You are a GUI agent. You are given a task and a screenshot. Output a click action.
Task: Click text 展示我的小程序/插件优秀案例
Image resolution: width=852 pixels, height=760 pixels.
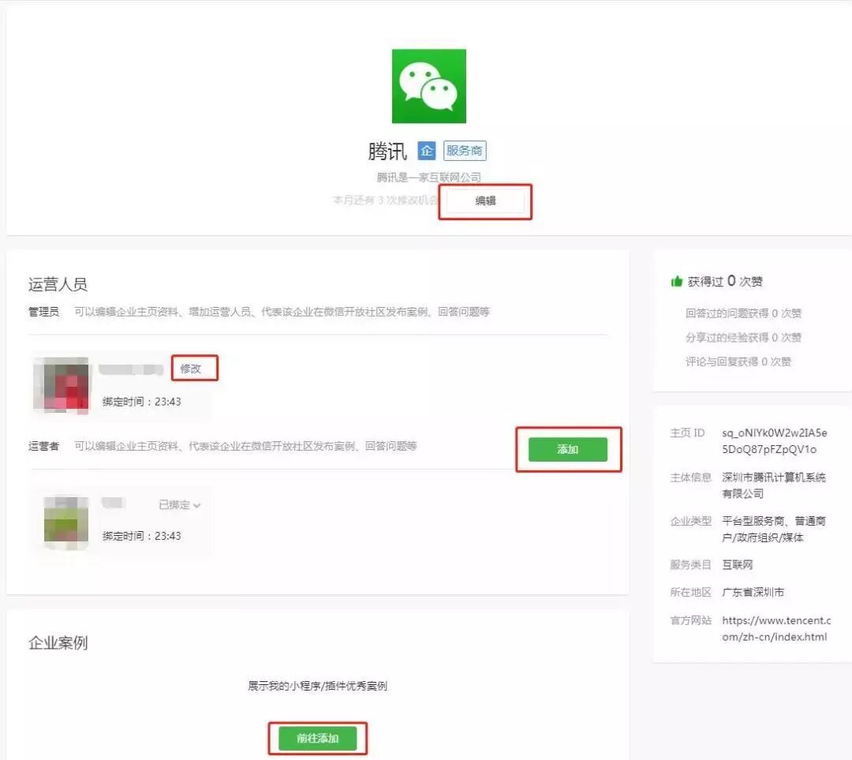[317, 686]
